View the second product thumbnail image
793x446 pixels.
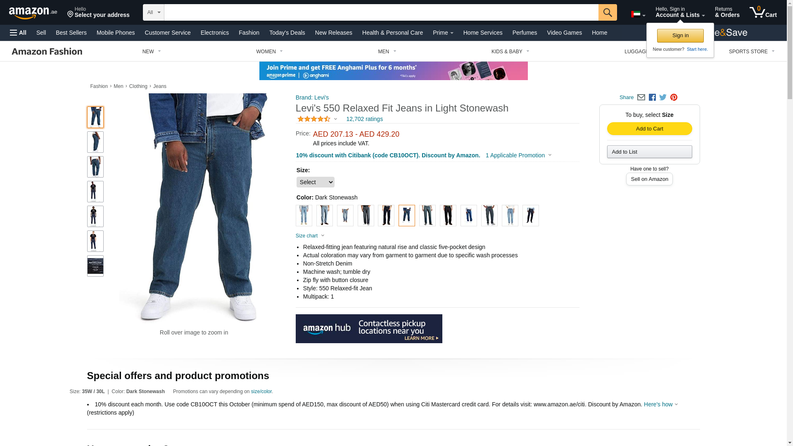click(95, 142)
